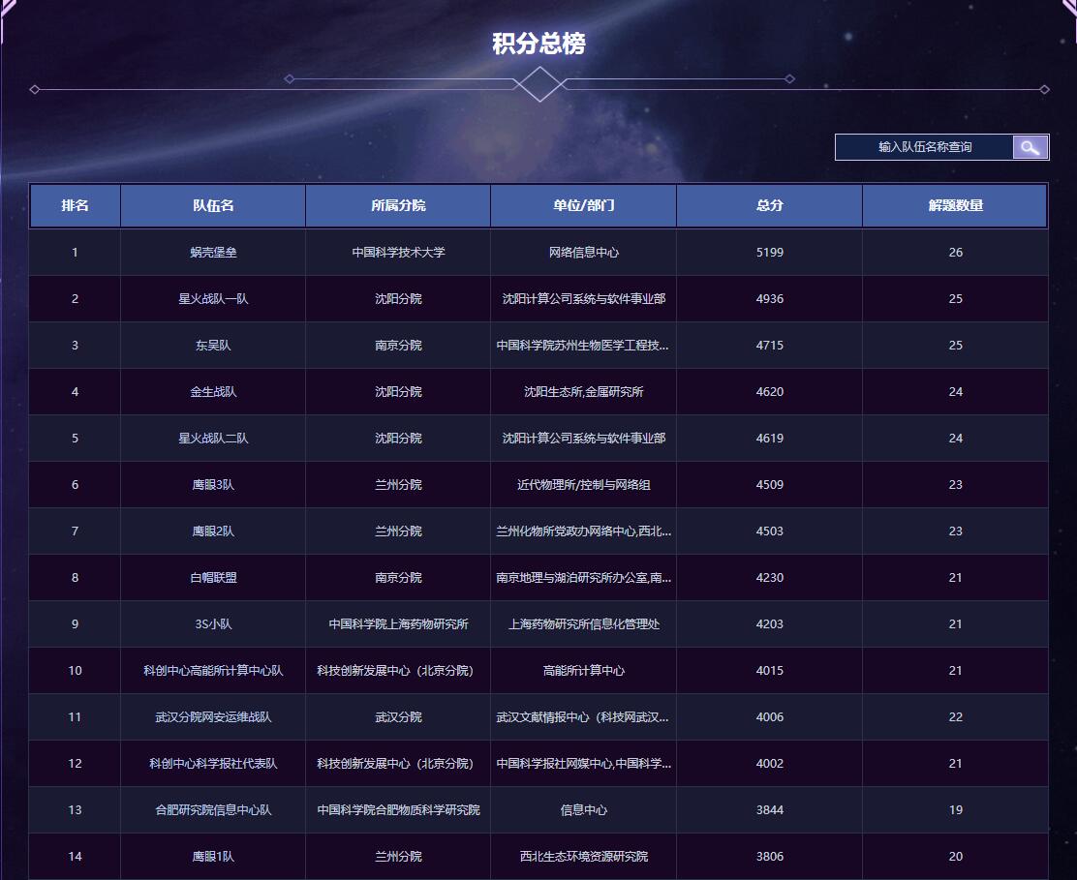Click the 积分总榜 page title
Screen dimensions: 1077x880
point(538,44)
